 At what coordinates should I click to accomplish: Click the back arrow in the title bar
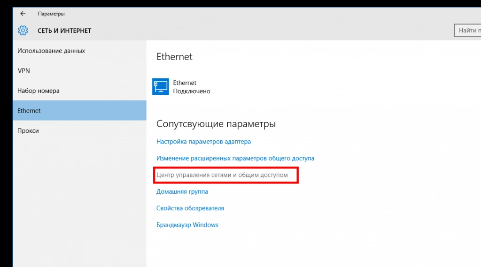(x=23, y=14)
